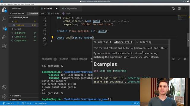This screenshot has height=106, width=190.
Task: Open the Go menu
Action: (19, 4)
